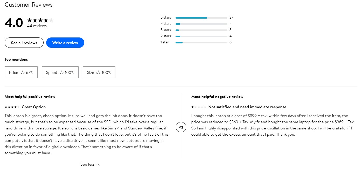Click the 1 star rating distribution bar
The image size is (362, 170).
coord(201,42)
